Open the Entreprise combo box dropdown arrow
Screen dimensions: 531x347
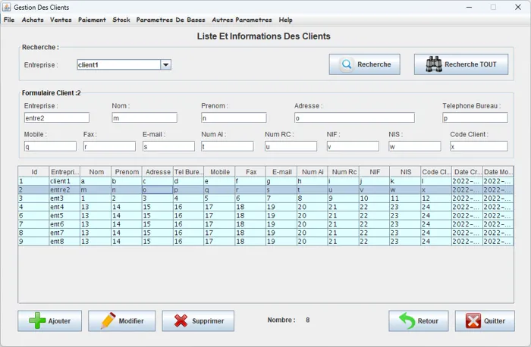(165, 65)
